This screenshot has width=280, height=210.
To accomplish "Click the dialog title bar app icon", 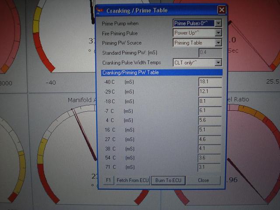I will click(100, 10).
